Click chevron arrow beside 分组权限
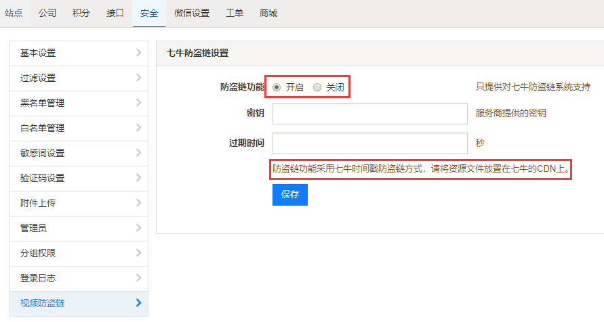 click(139, 253)
